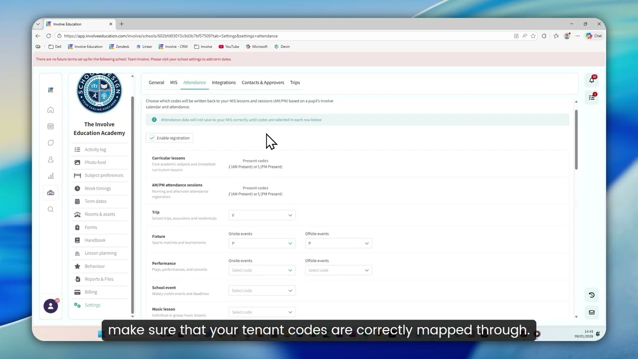Image resolution: width=638 pixels, height=359 pixels.
Task: Click the search magnifier icon in left rail
Action: [50, 209]
